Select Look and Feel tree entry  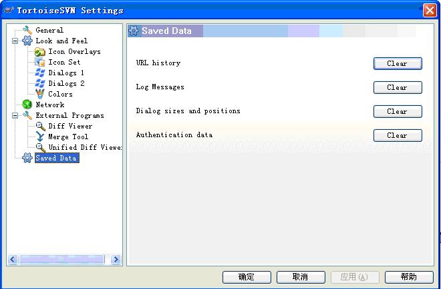coord(61,41)
